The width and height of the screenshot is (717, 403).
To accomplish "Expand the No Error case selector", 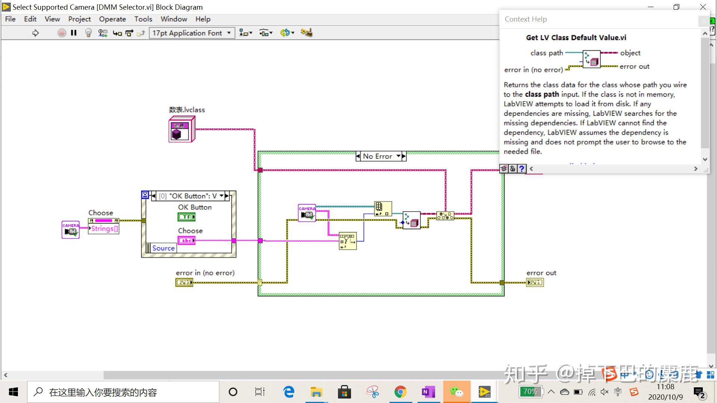I will [398, 156].
